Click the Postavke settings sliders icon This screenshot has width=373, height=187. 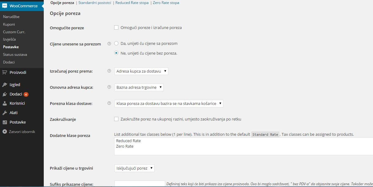point(5,122)
